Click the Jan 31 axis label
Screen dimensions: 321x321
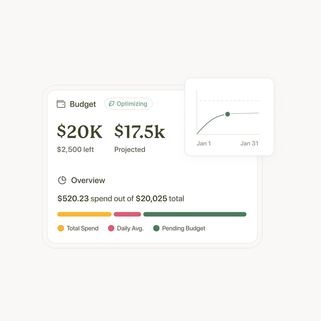249,143
